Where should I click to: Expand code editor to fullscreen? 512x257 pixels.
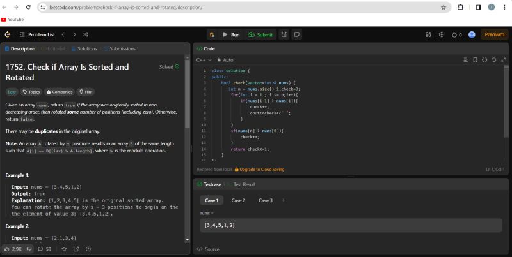tap(502, 59)
